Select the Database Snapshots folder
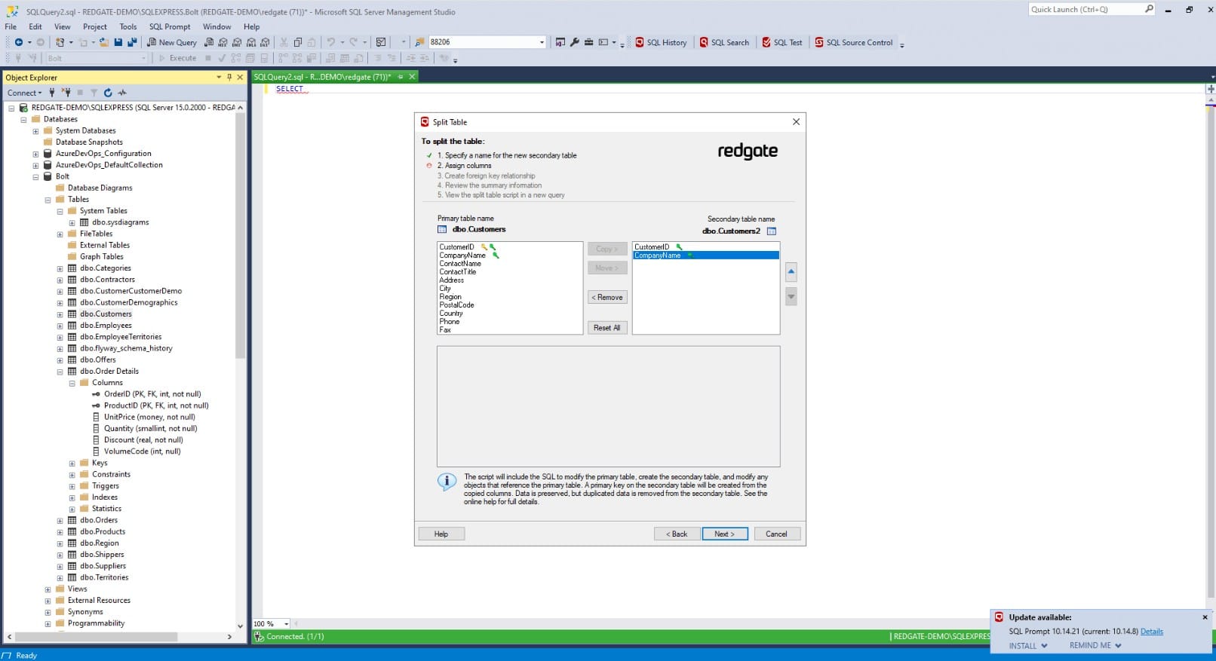This screenshot has width=1216, height=661. (x=89, y=142)
